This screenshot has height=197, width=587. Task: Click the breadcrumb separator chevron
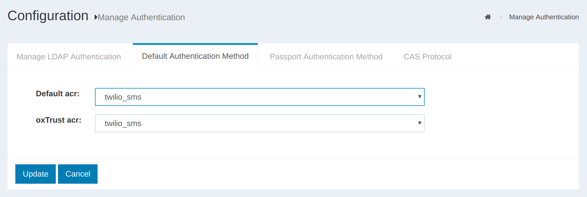500,17
